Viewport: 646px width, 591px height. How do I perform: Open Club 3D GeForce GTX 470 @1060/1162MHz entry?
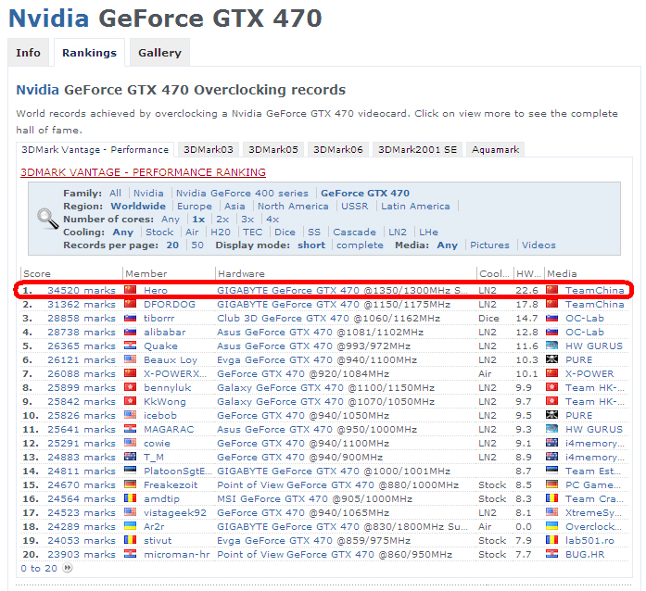click(328, 318)
